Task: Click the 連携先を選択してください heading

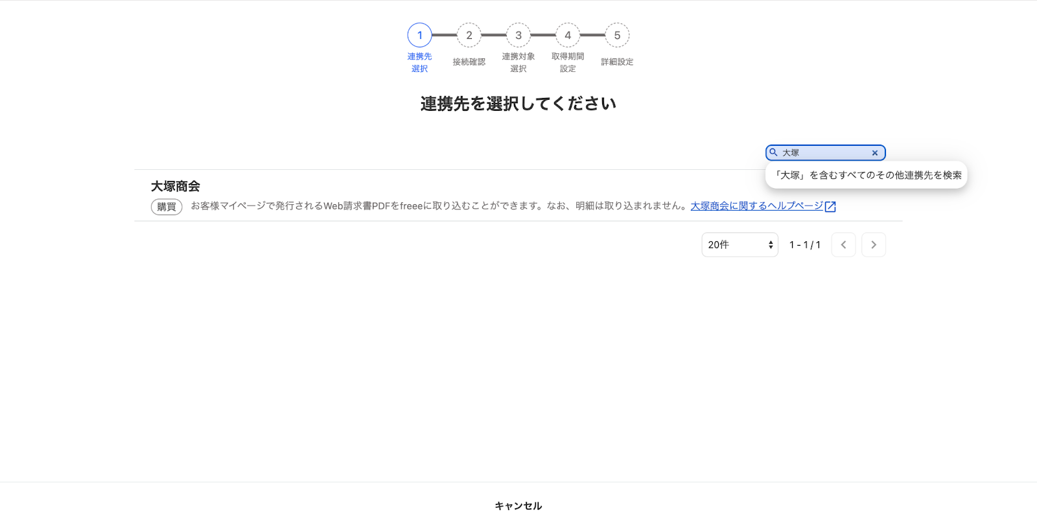Action: tap(518, 104)
